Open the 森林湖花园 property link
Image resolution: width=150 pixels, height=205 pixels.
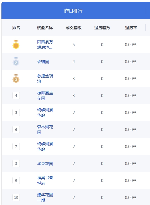(x=45, y=130)
